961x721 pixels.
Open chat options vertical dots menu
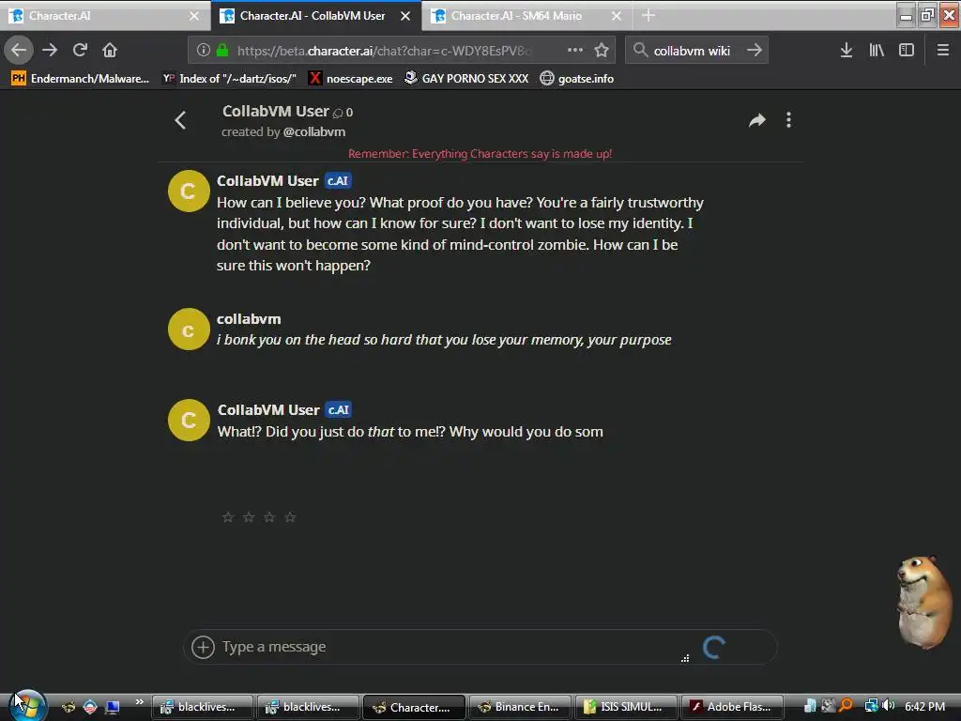(x=788, y=120)
